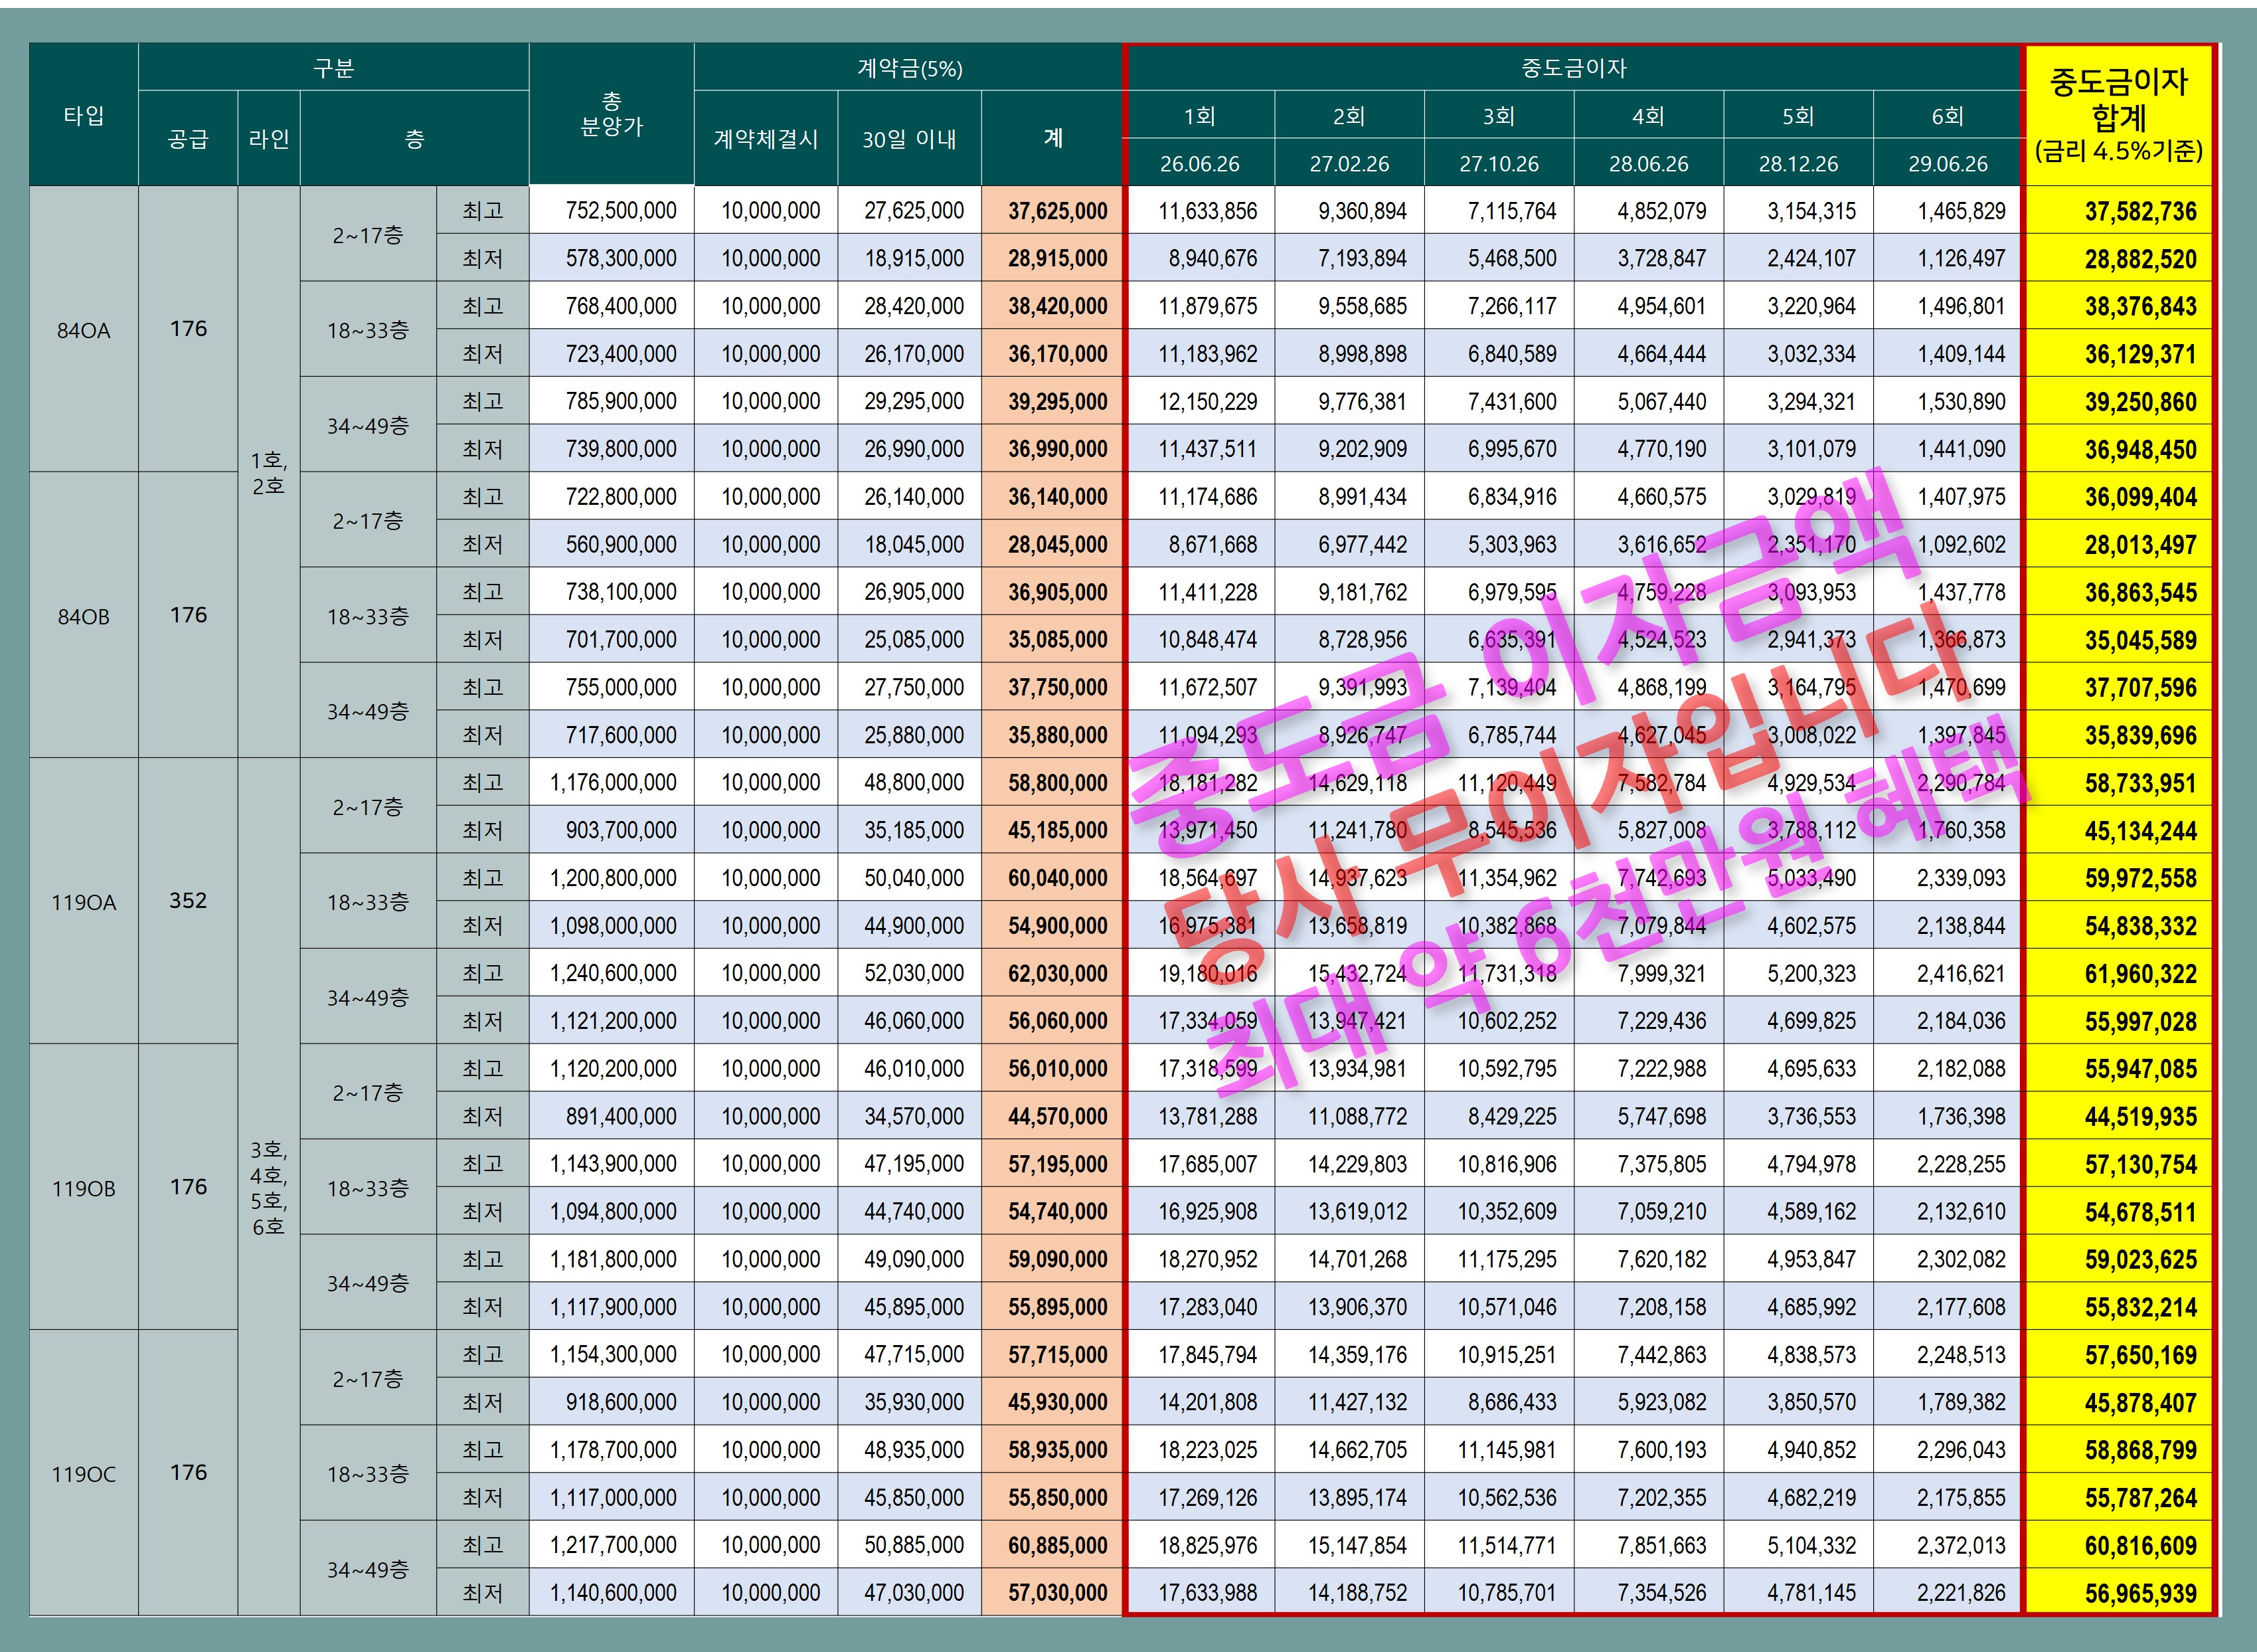The height and width of the screenshot is (1652, 2257).
Task: Select the 계약금(5%) header cell
Action: point(908,68)
